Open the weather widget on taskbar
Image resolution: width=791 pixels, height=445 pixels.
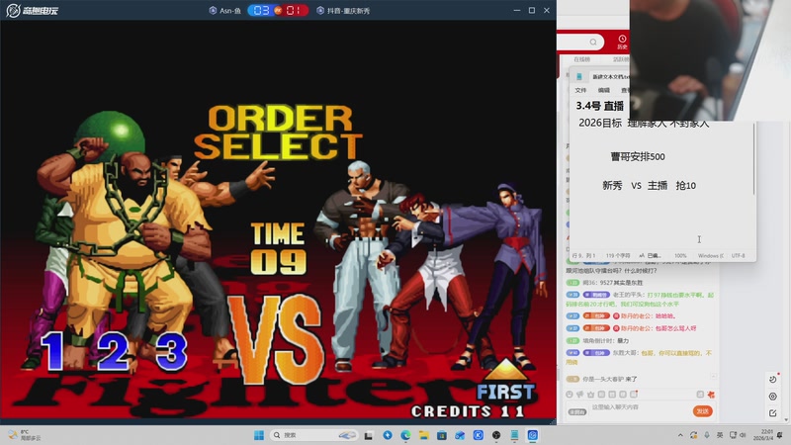click(x=24, y=435)
